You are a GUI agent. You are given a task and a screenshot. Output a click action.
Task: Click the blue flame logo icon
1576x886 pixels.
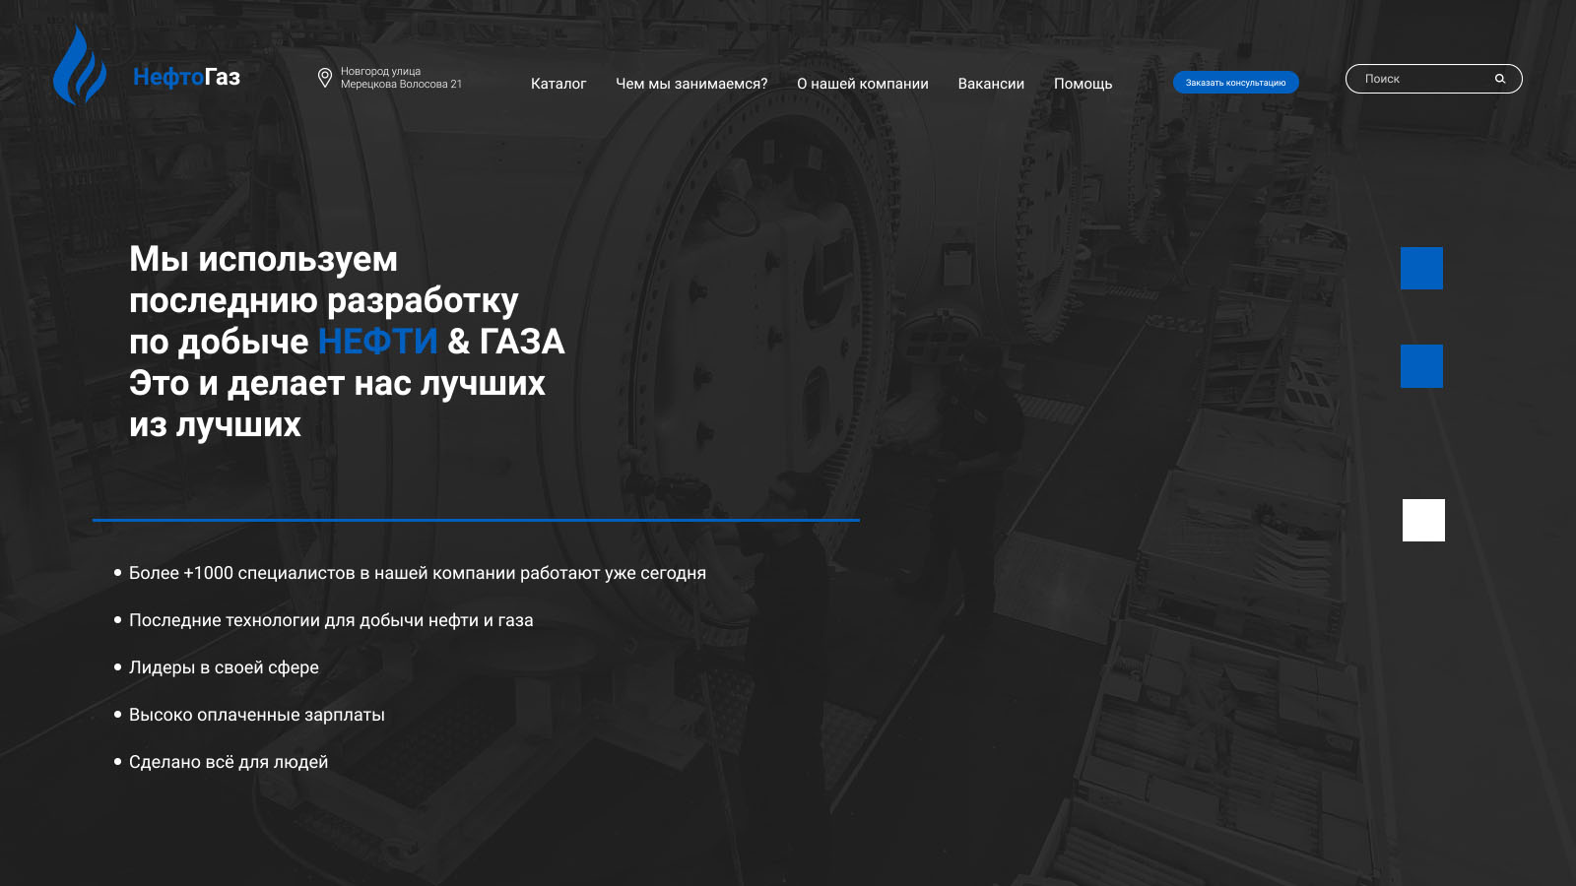pyautogui.click(x=80, y=65)
